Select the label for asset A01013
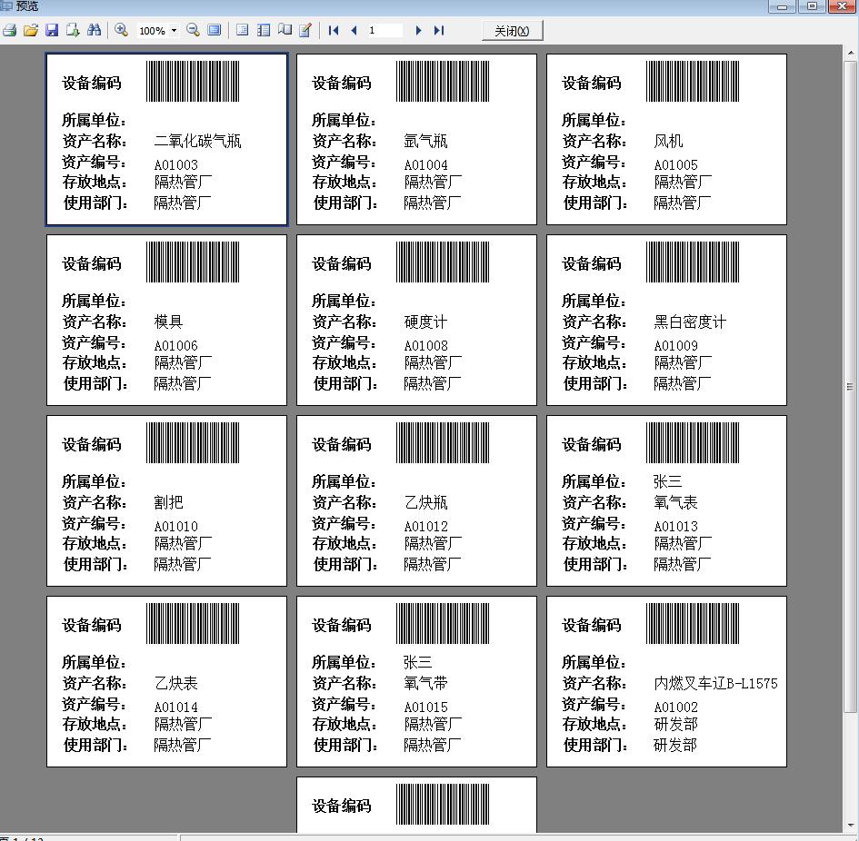This screenshot has height=841, width=859. (666, 501)
